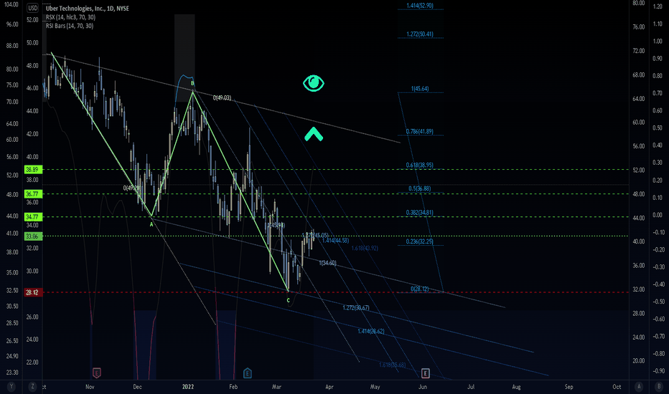This screenshot has width=669, height=394.
Task: Select the RSI Bars (14, 70, 30) legend
Action: point(70,26)
